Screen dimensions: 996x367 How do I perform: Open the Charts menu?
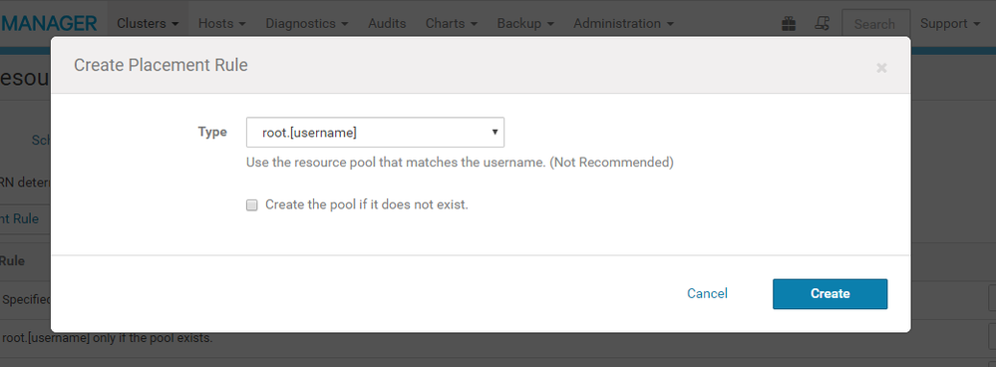click(452, 24)
